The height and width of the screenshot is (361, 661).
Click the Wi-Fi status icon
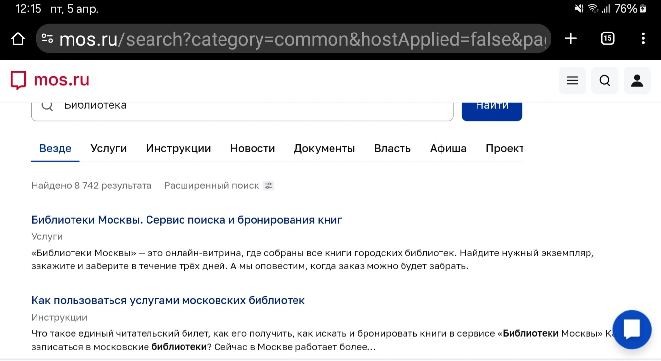tap(593, 9)
